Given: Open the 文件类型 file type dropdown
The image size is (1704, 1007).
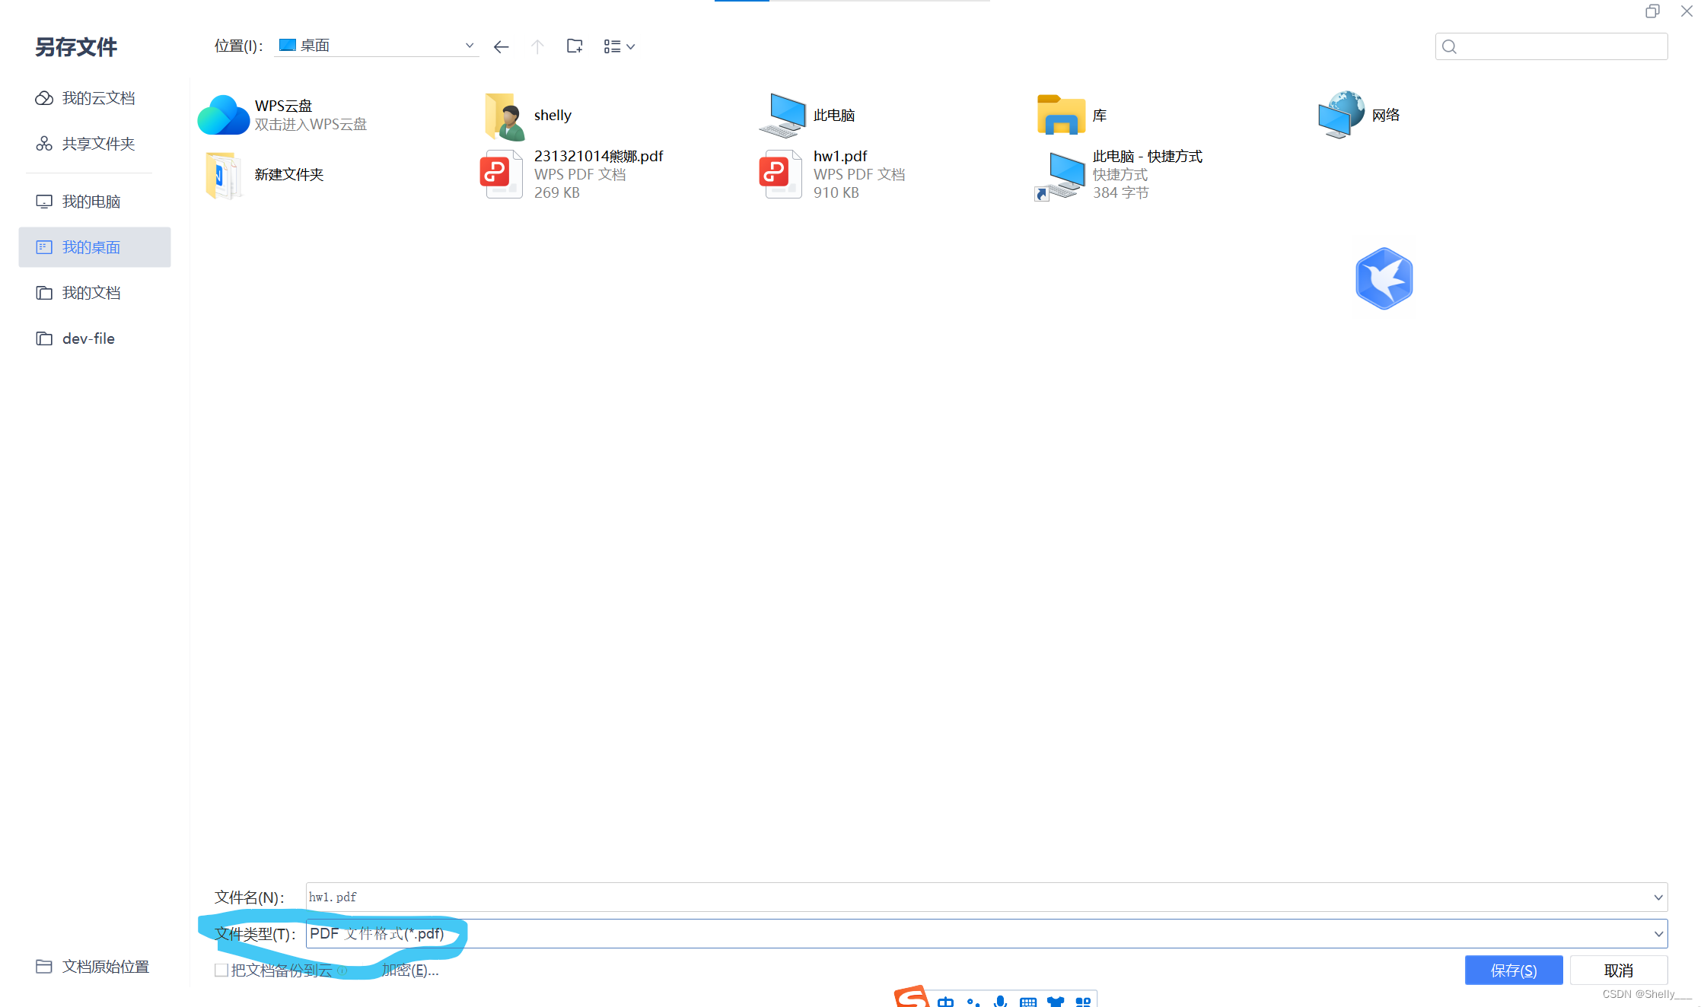Looking at the screenshot, I should coord(1658,934).
